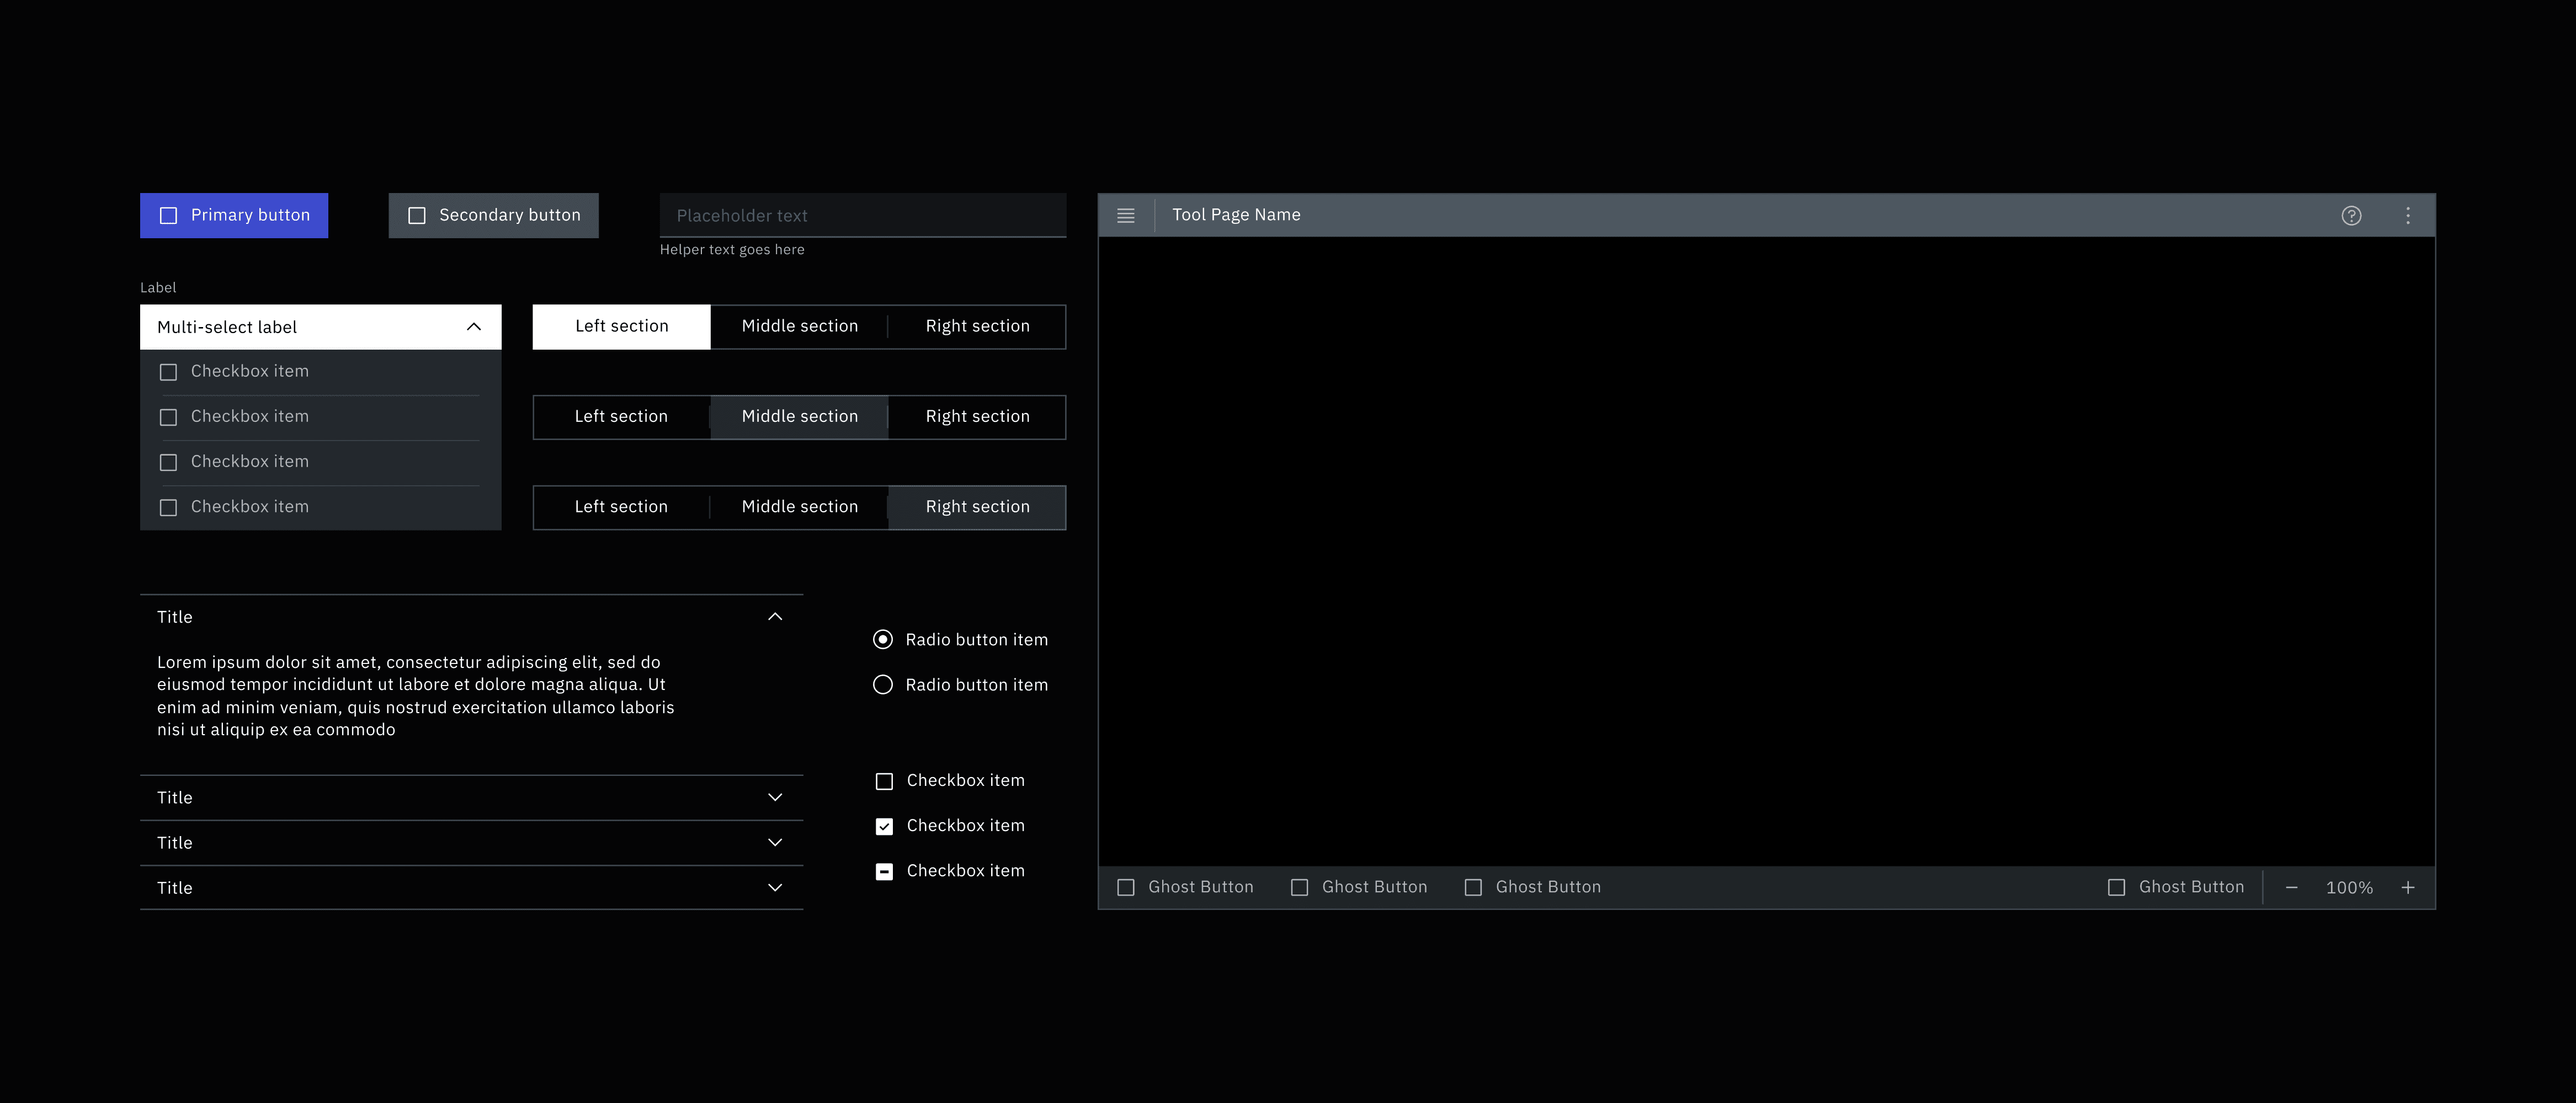Click the rightmost Ghost Button near zoom controls
The height and width of the screenshot is (1103, 2576).
2176,887
